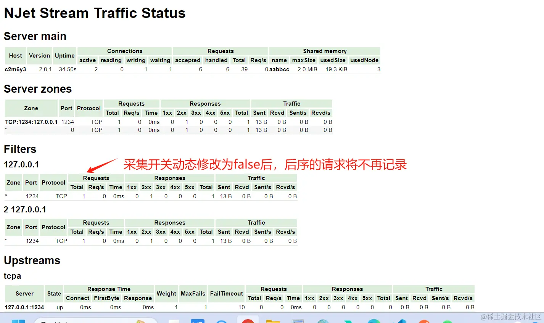
Task: Select the "accepted" column header
Action: coord(188,60)
